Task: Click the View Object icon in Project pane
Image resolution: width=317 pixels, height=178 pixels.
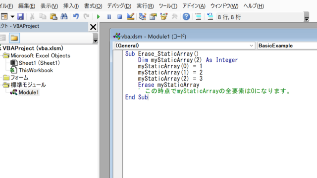Action: [x=3, y=38]
